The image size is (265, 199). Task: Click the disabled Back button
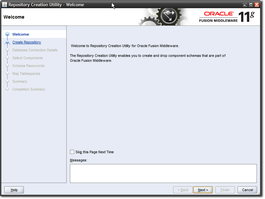tap(183, 190)
